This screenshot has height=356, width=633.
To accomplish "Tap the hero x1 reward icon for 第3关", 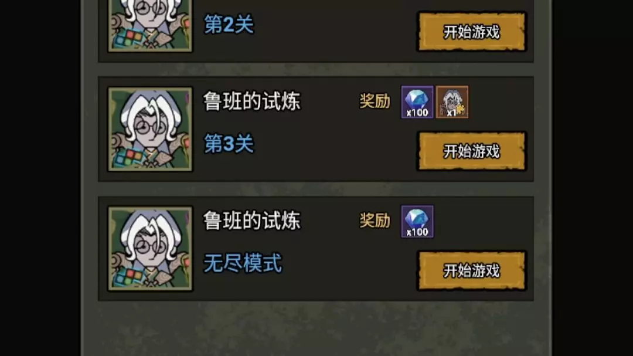I will coord(452,102).
